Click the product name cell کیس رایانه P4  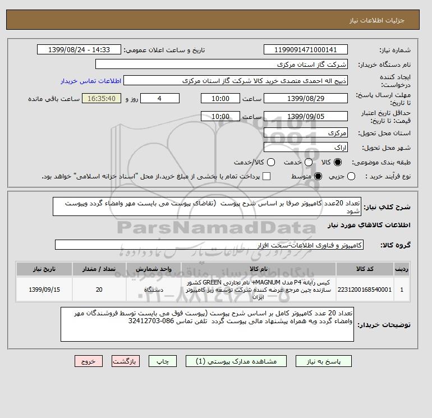tap(259, 290)
